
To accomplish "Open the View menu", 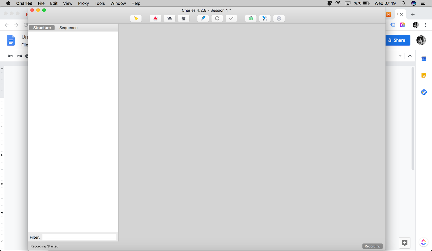I will [68, 3].
